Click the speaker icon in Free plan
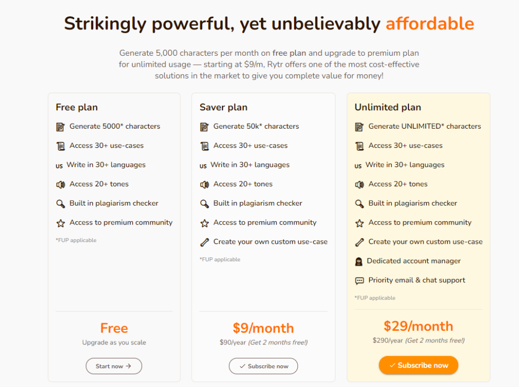 tap(61, 184)
